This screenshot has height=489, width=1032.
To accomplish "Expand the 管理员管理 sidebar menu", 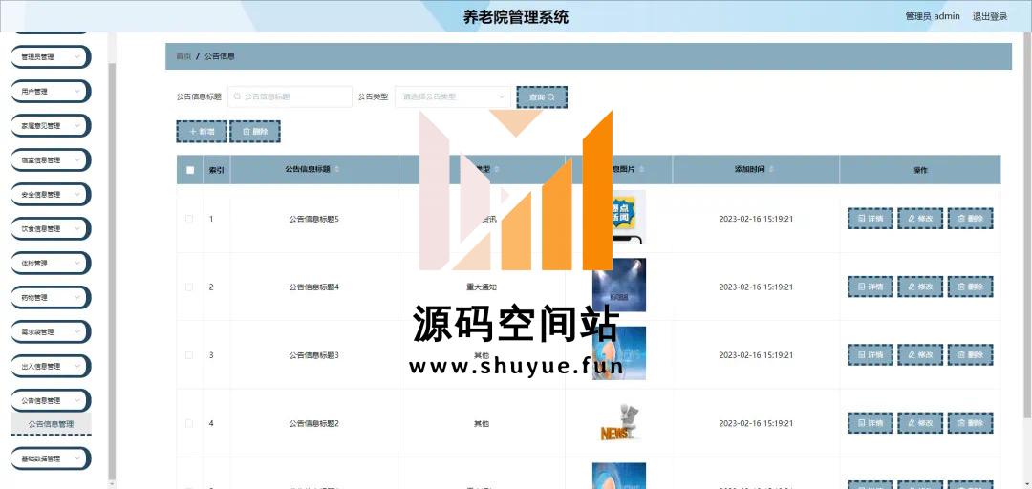I will (x=51, y=57).
